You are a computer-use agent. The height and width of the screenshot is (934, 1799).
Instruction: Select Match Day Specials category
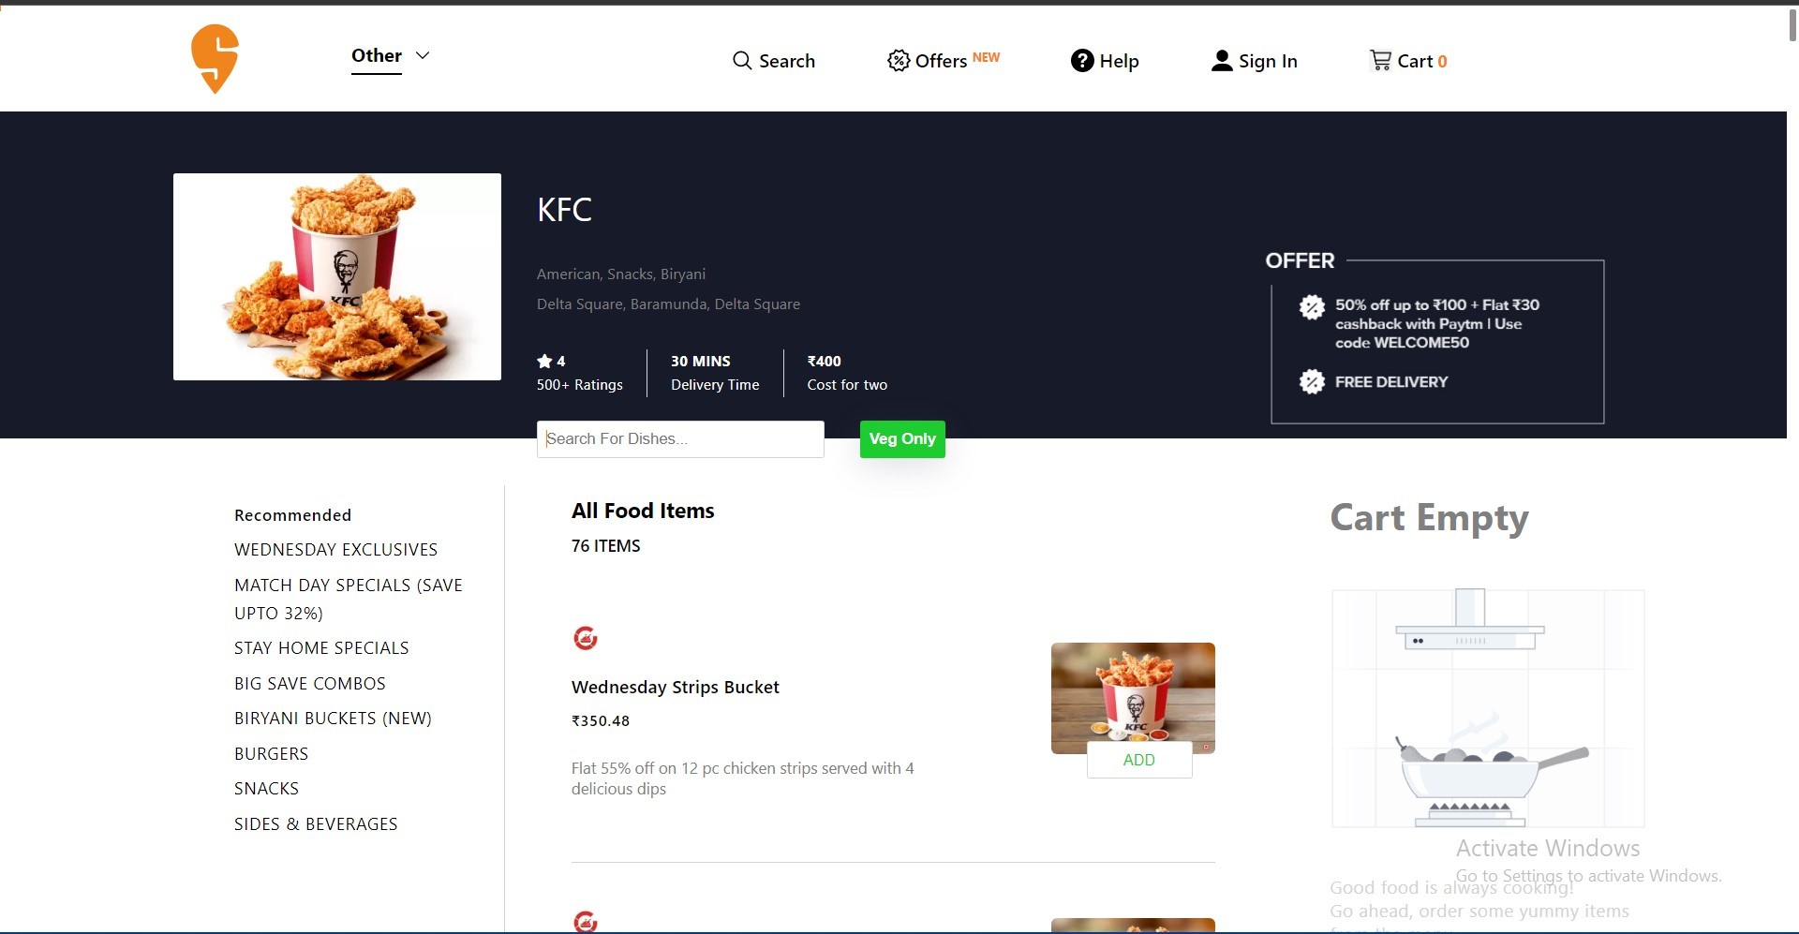click(349, 599)
